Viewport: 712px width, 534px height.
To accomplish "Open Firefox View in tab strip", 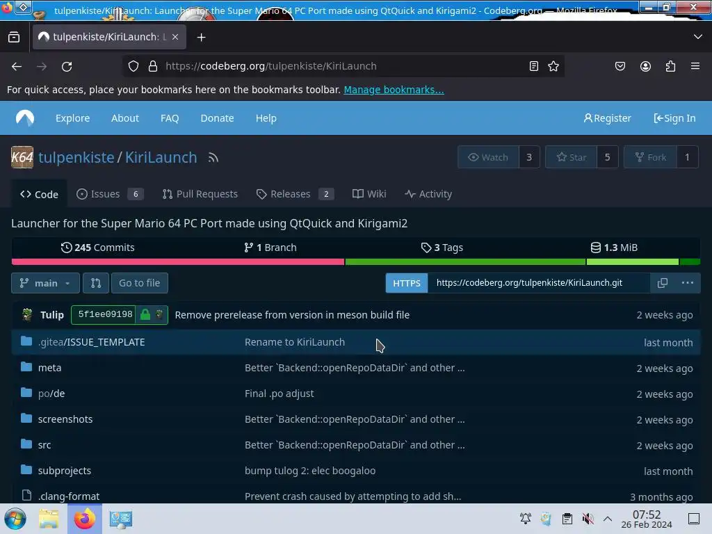I will [x=14, y=38].
